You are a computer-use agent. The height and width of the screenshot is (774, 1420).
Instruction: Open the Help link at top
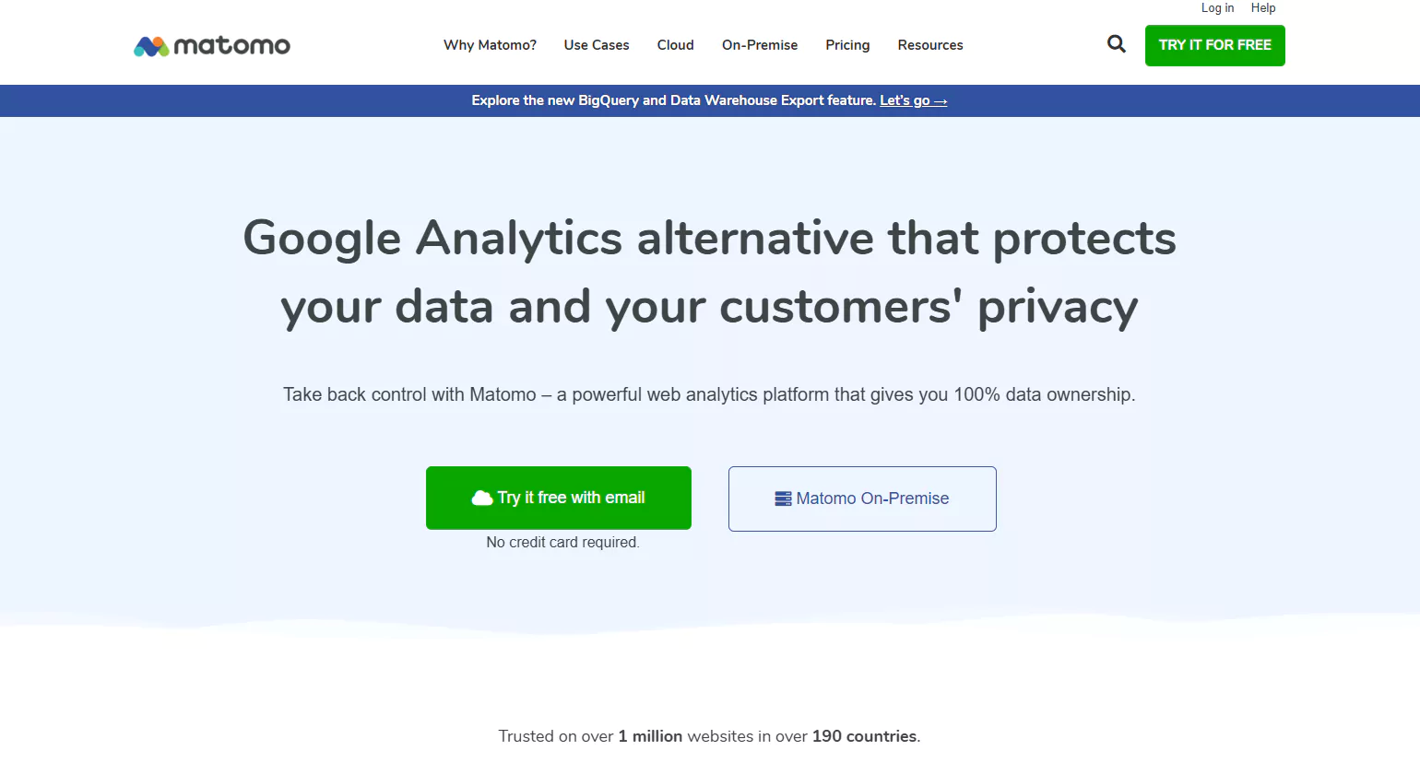pyautogui.click(x=1262, y=8)
